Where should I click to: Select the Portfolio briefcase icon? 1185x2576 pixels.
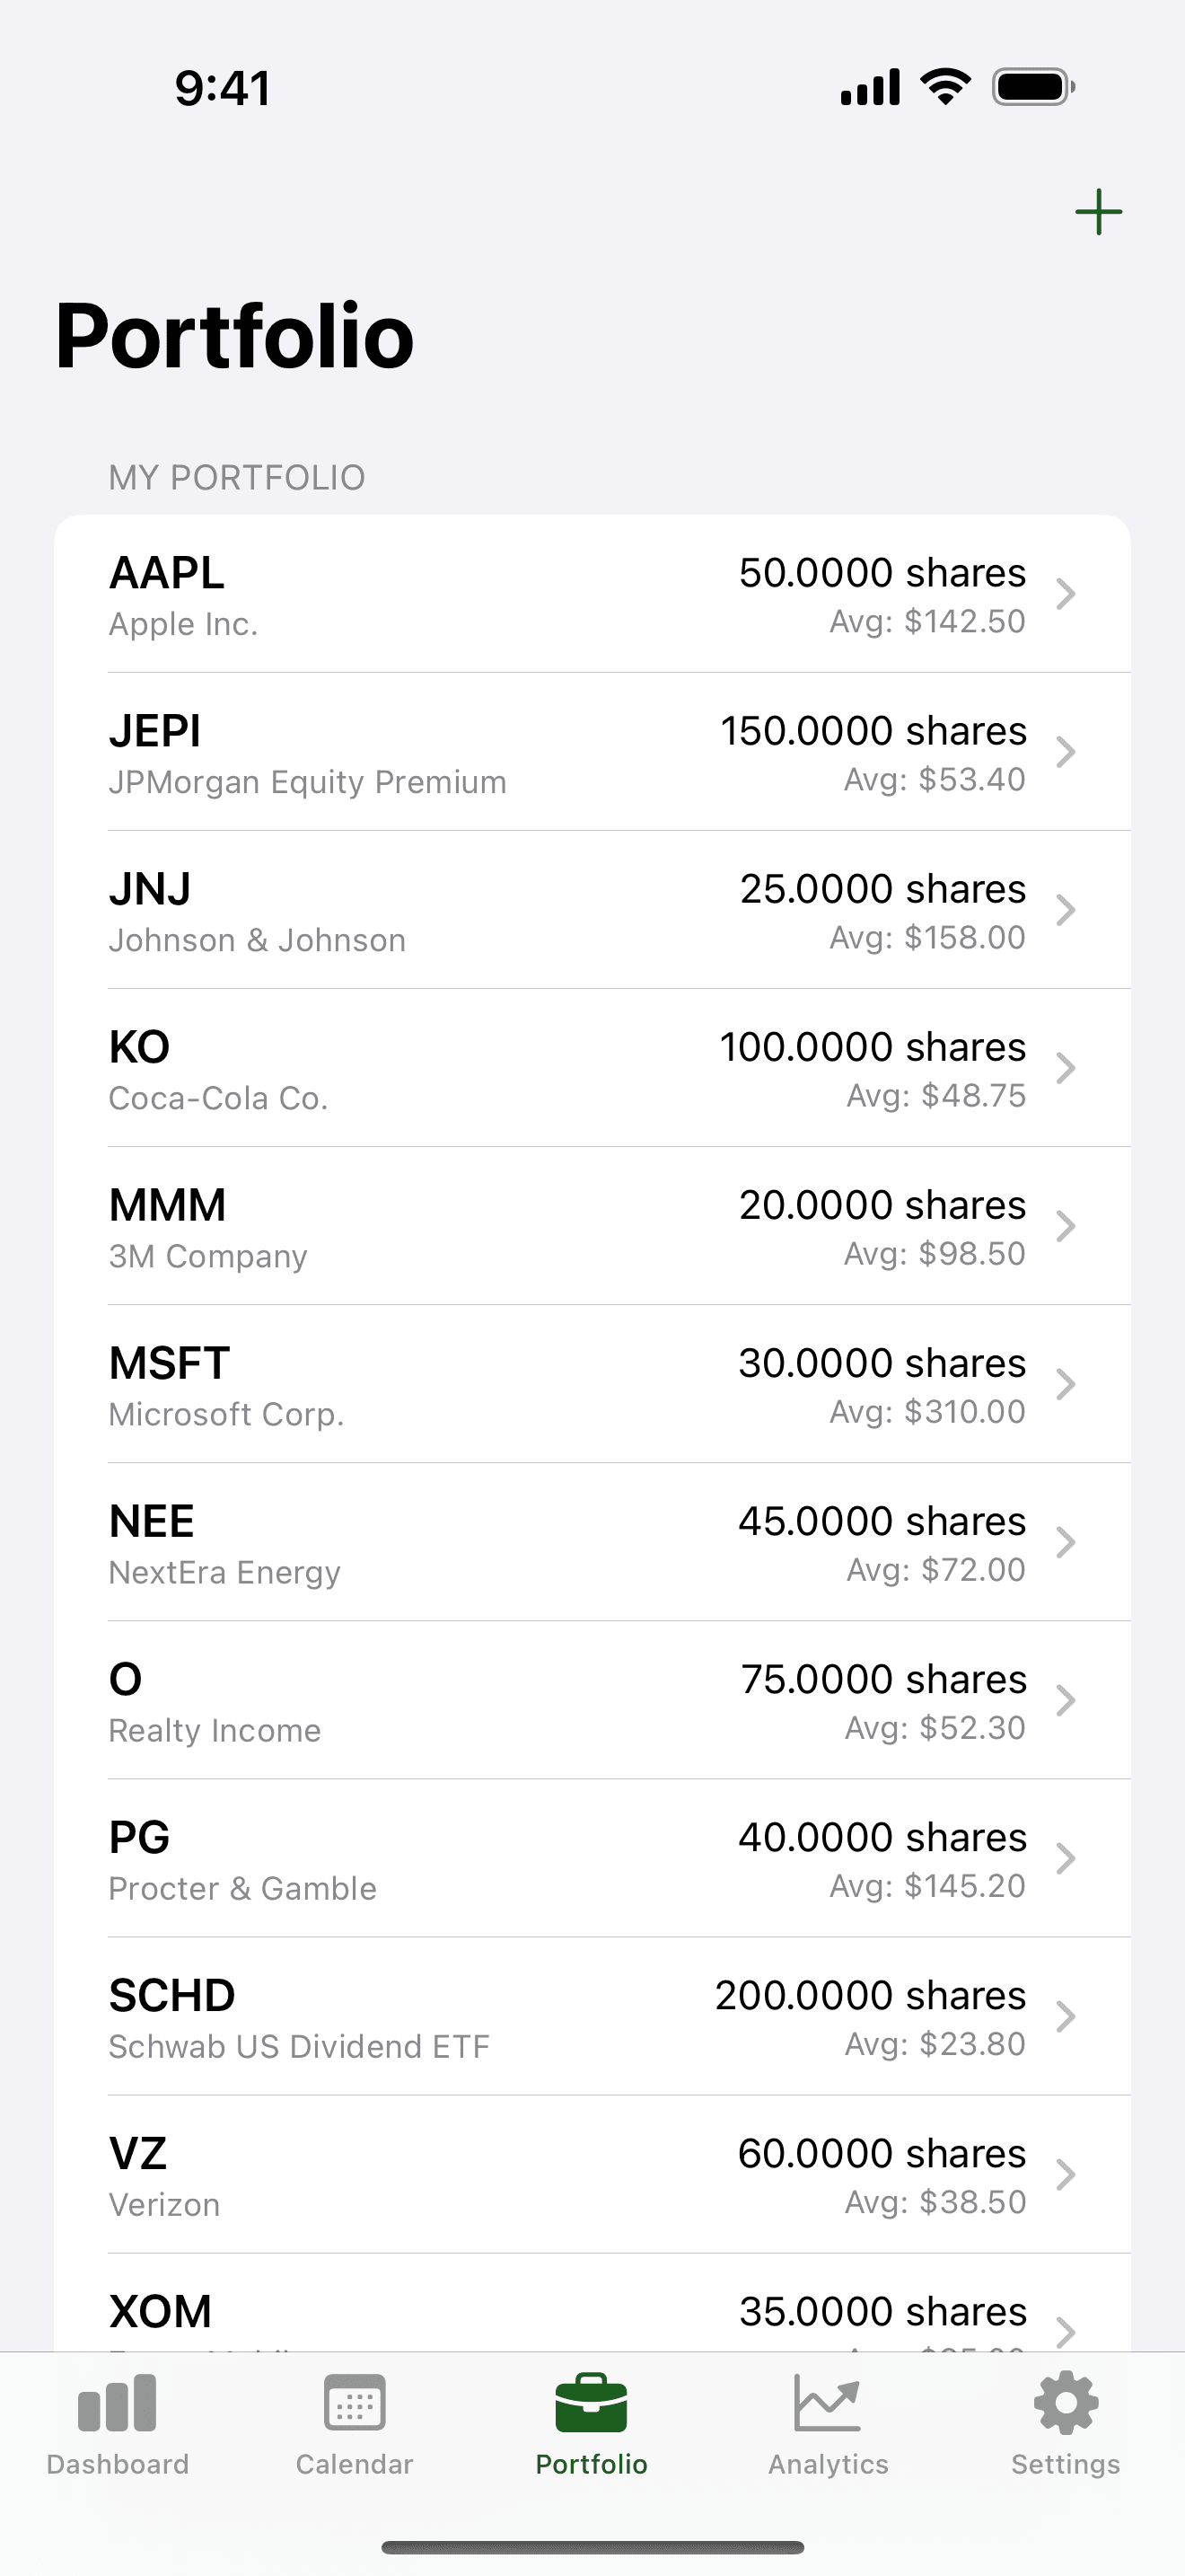[x=592, y=2403]
